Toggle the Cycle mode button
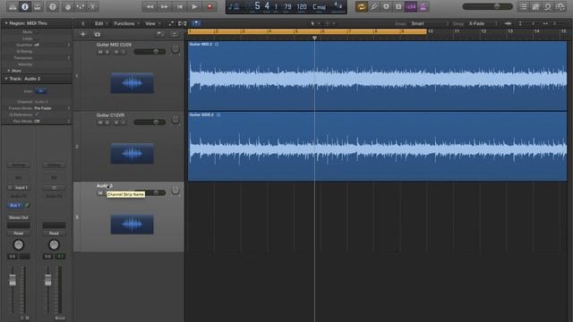 click(x=362, y=6)
